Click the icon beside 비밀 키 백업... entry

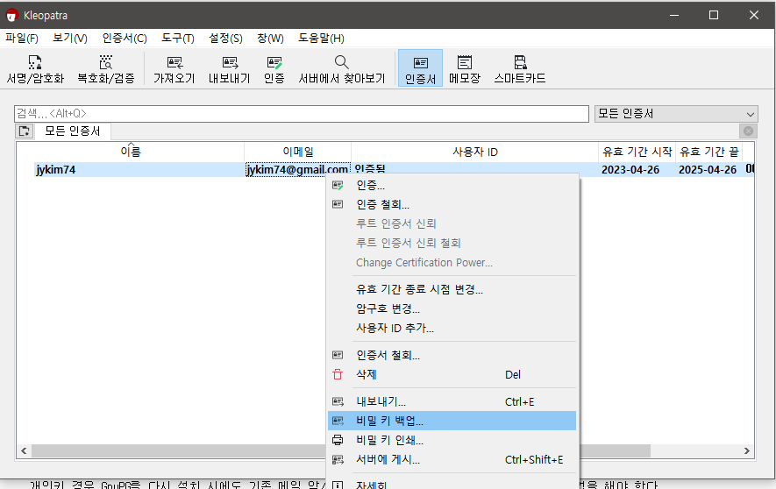338,421
